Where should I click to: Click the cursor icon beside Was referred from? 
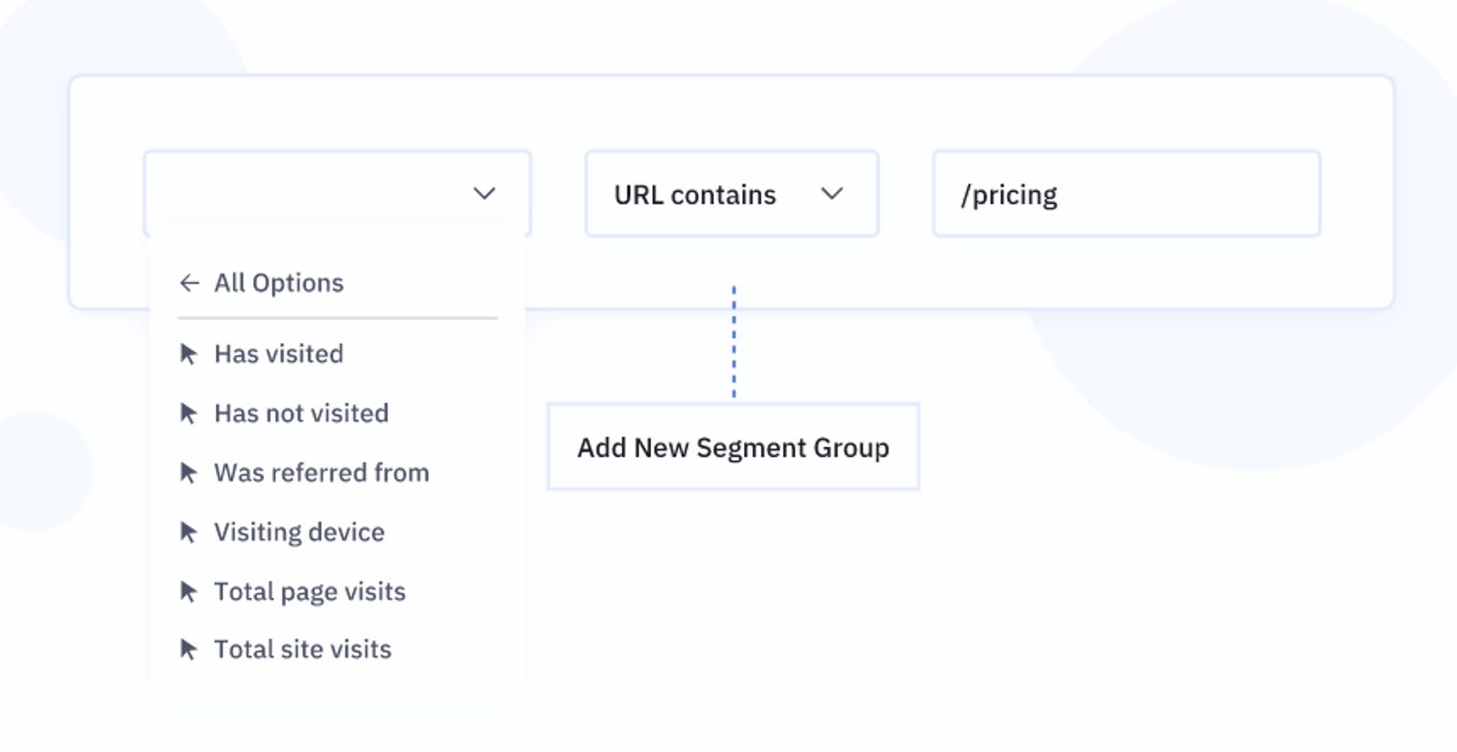[188, 473]
